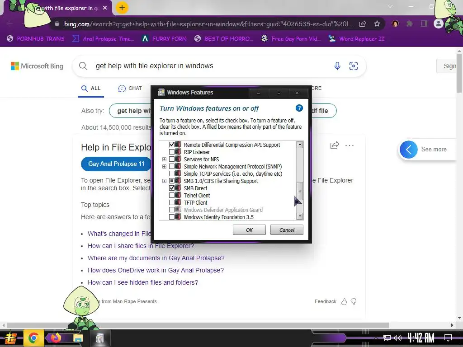
Task: Click the Microsoft Bing logo
Action: coord(37,66)
